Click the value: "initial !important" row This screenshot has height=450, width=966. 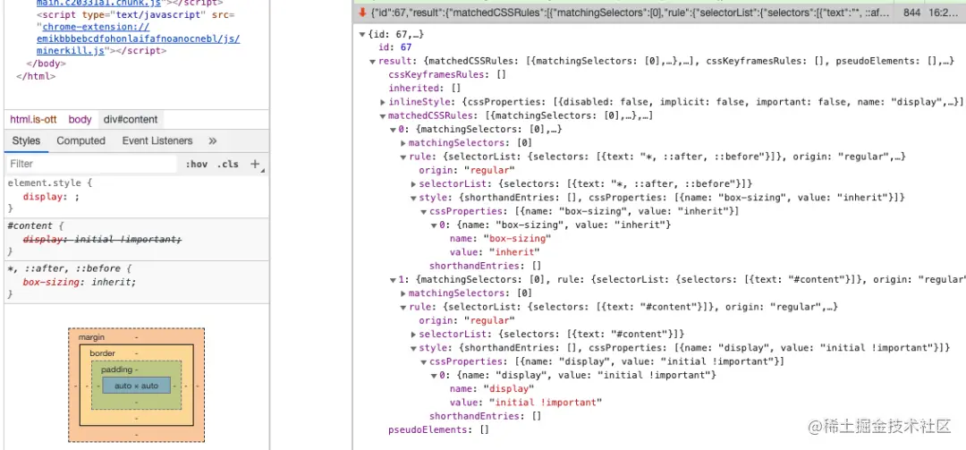pos(526,403)
